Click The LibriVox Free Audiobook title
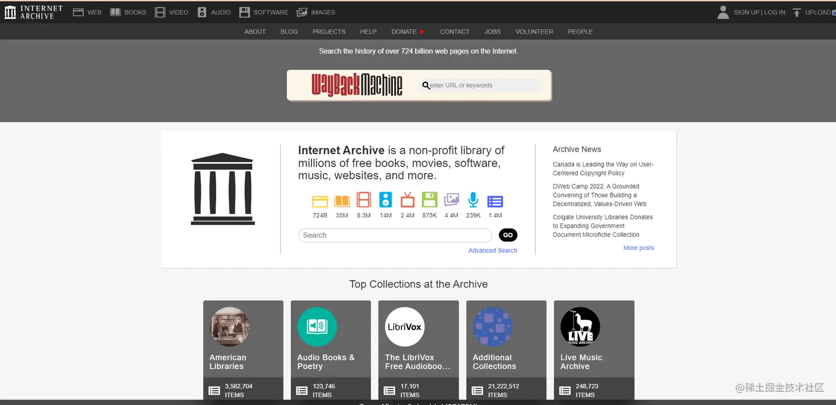Viewport: 836px width, 405px height. coord(417,362)
